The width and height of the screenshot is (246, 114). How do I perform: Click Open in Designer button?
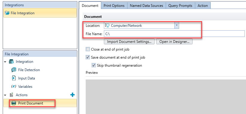pyautogui.click(x=174, y=42)
